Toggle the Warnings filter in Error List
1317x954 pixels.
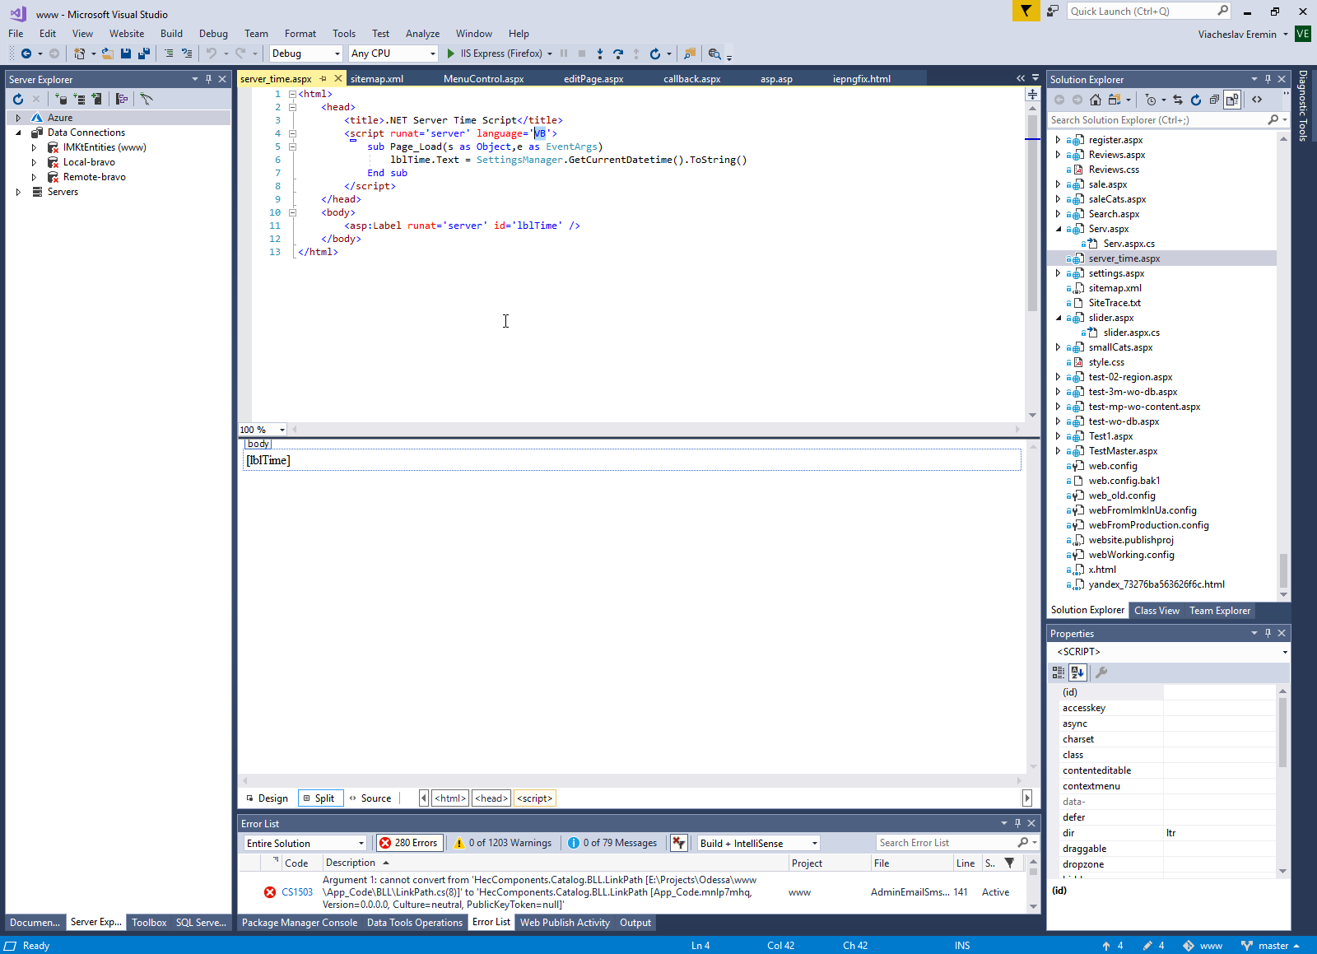pos(502,843)
